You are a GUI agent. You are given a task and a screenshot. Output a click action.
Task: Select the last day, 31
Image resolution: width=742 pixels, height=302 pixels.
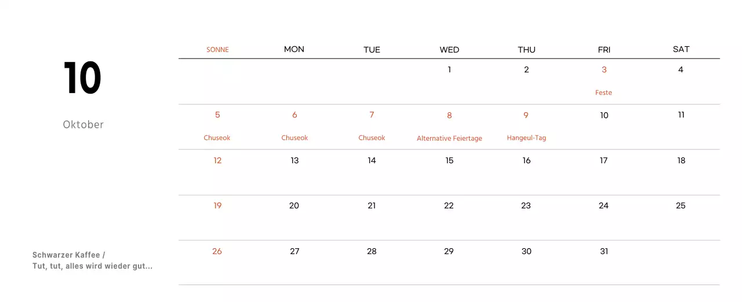pyautogui.click(x=603, y=252)
